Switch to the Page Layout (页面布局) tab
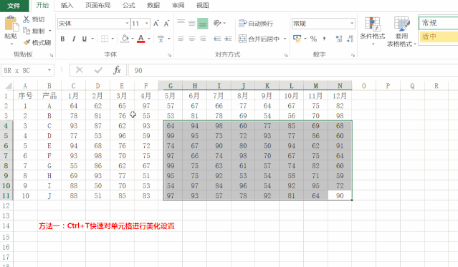The height and width of the screenshot is (267, 458). 98,5
